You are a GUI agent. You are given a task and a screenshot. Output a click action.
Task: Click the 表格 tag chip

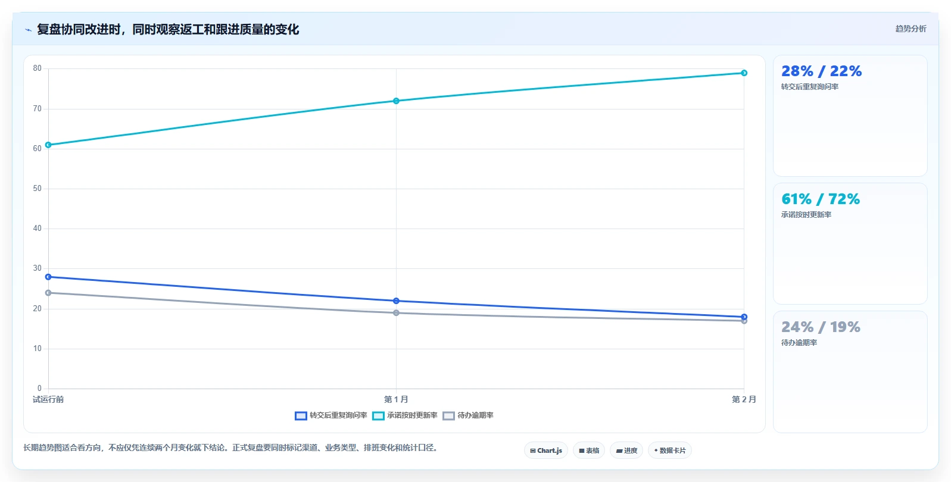589,450
